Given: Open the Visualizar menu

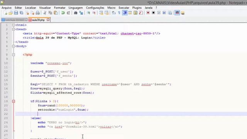Looking at the screenshot, I should pyautogui.click(x=45, y=8).
